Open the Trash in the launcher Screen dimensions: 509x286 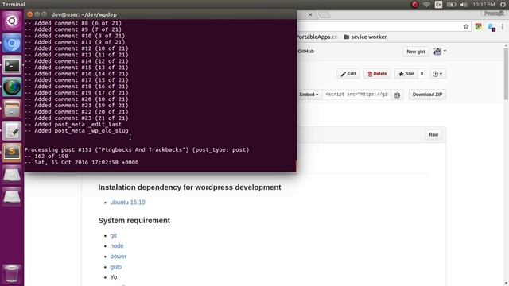12,273
